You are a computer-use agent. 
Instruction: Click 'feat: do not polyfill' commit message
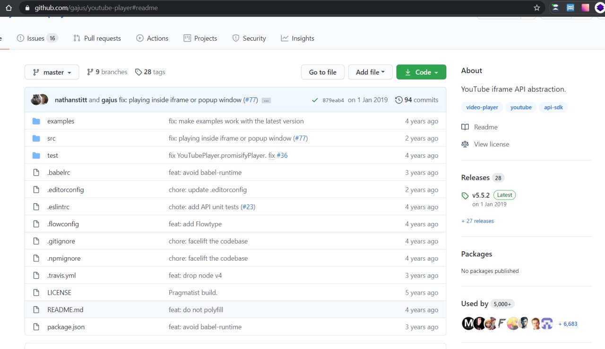coord(196,310)
